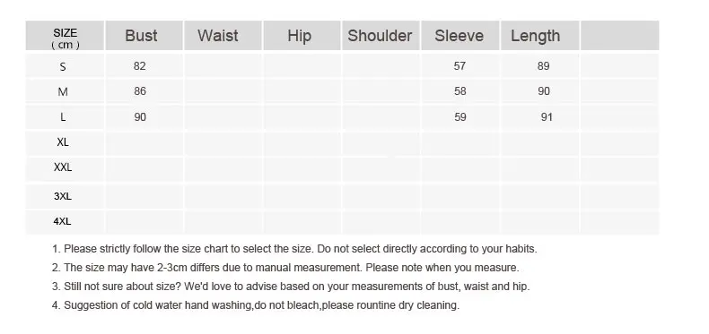The height and width of the screenshot is (334, 709).
Task: Click the 3XL size row label
Action: [63, 196]
